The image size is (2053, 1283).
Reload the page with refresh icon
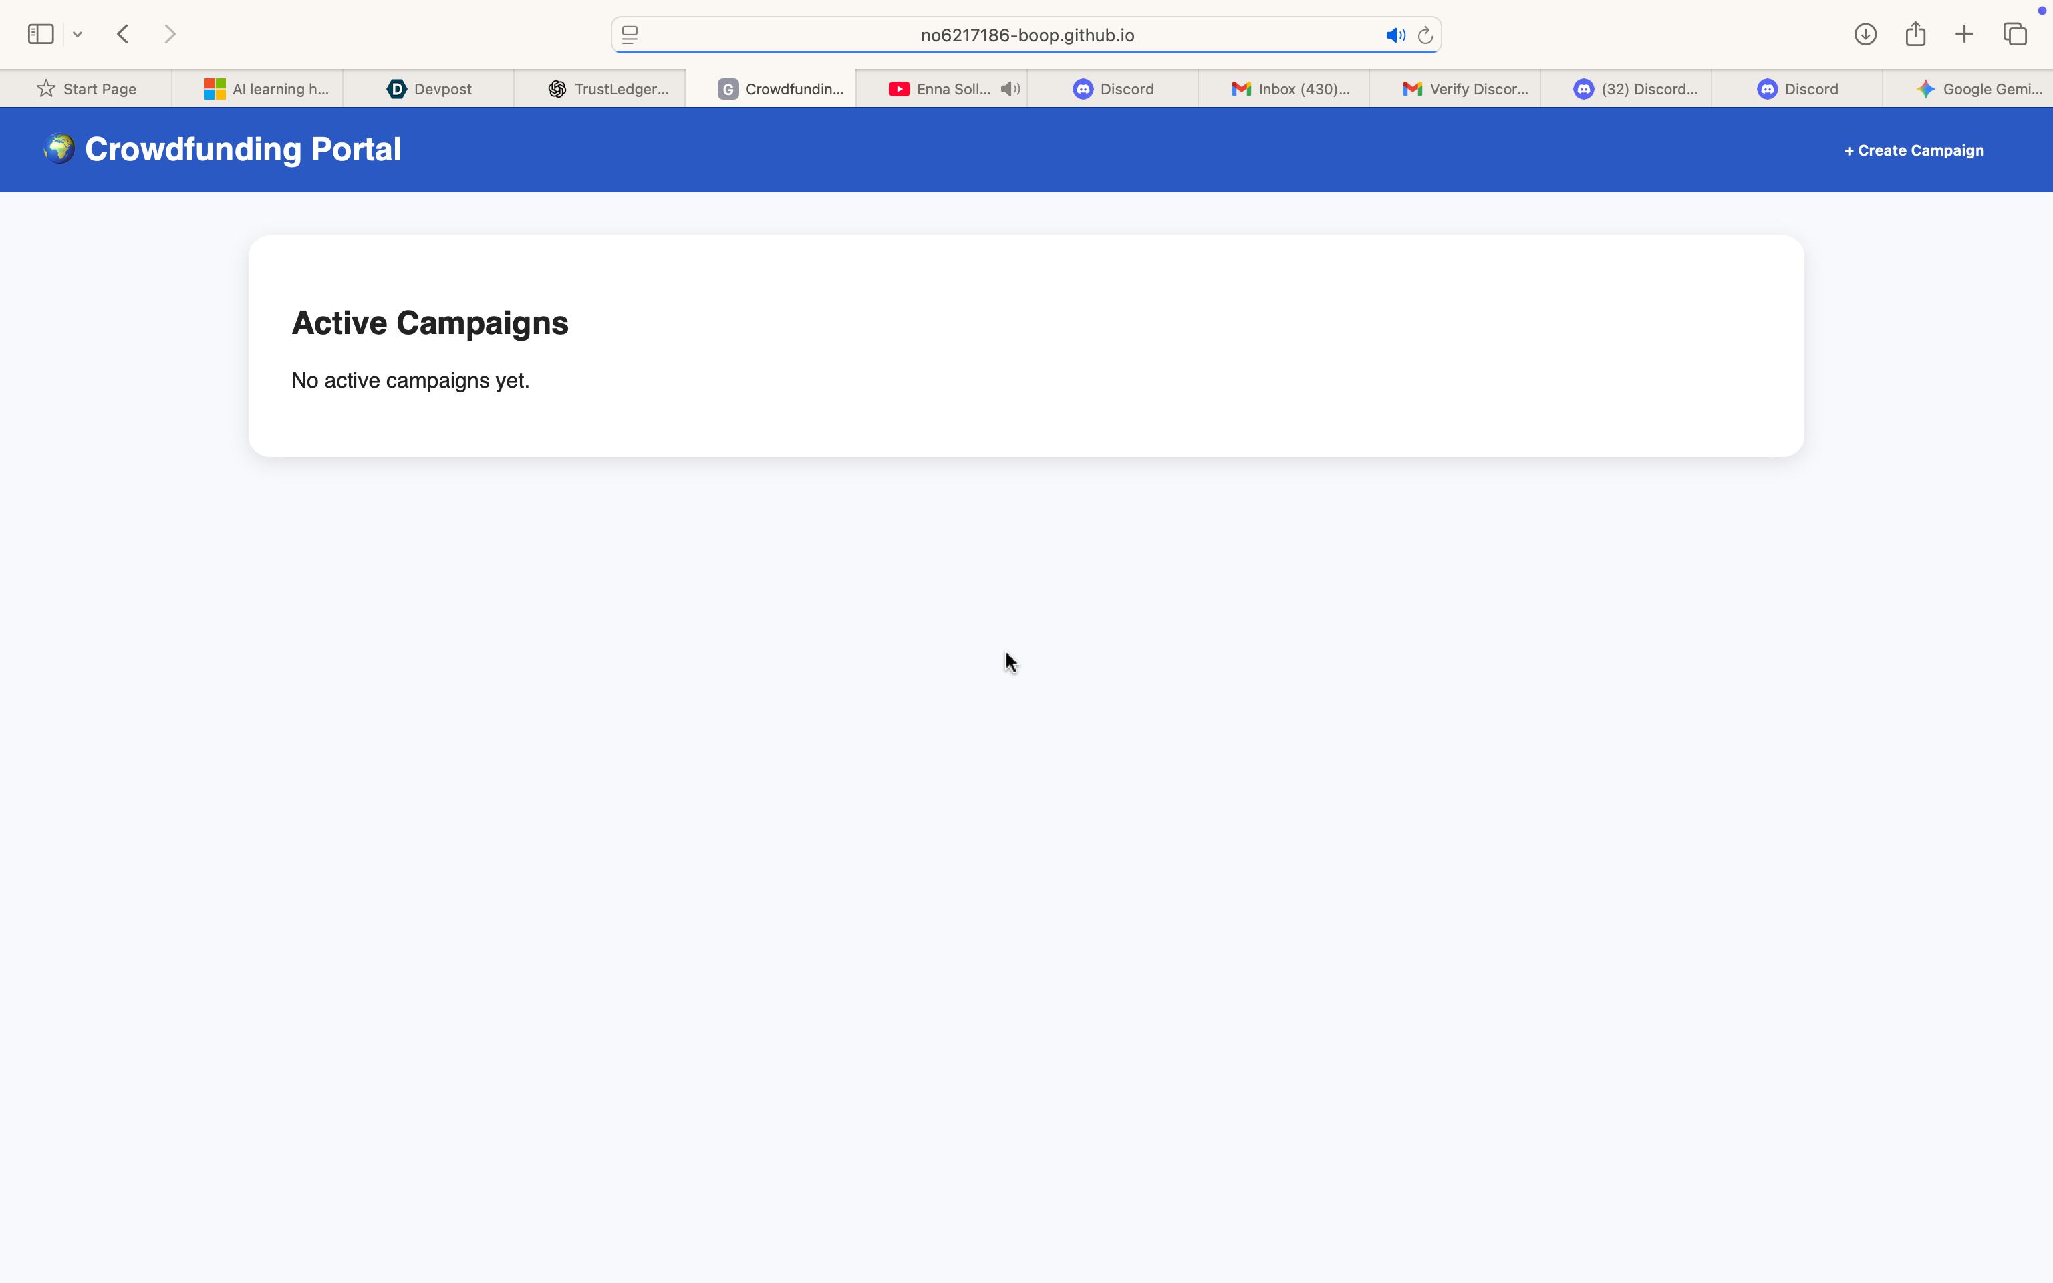tap(1425, 35)
